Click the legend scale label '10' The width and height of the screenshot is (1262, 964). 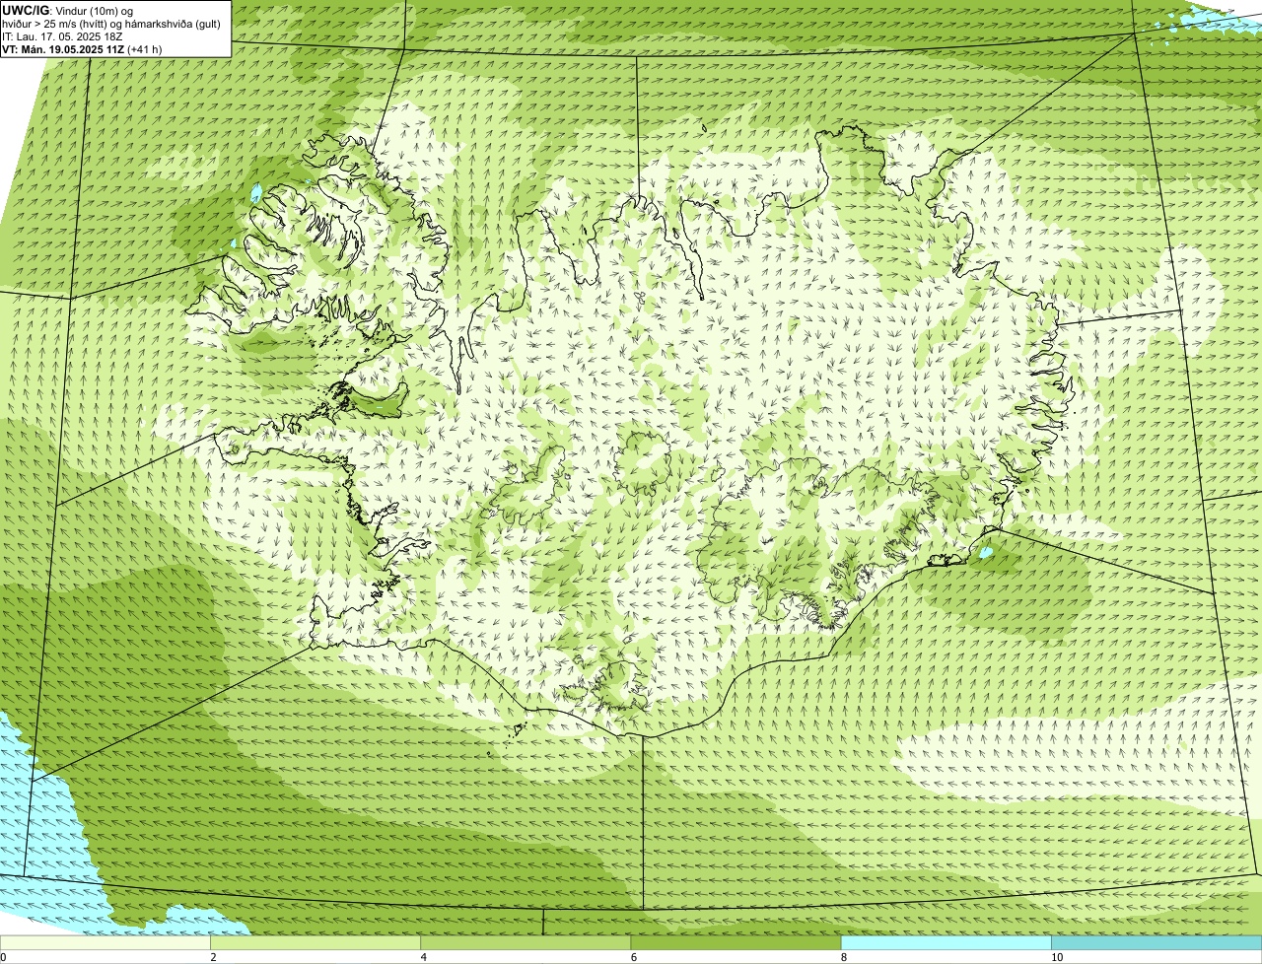[1056, 957]
